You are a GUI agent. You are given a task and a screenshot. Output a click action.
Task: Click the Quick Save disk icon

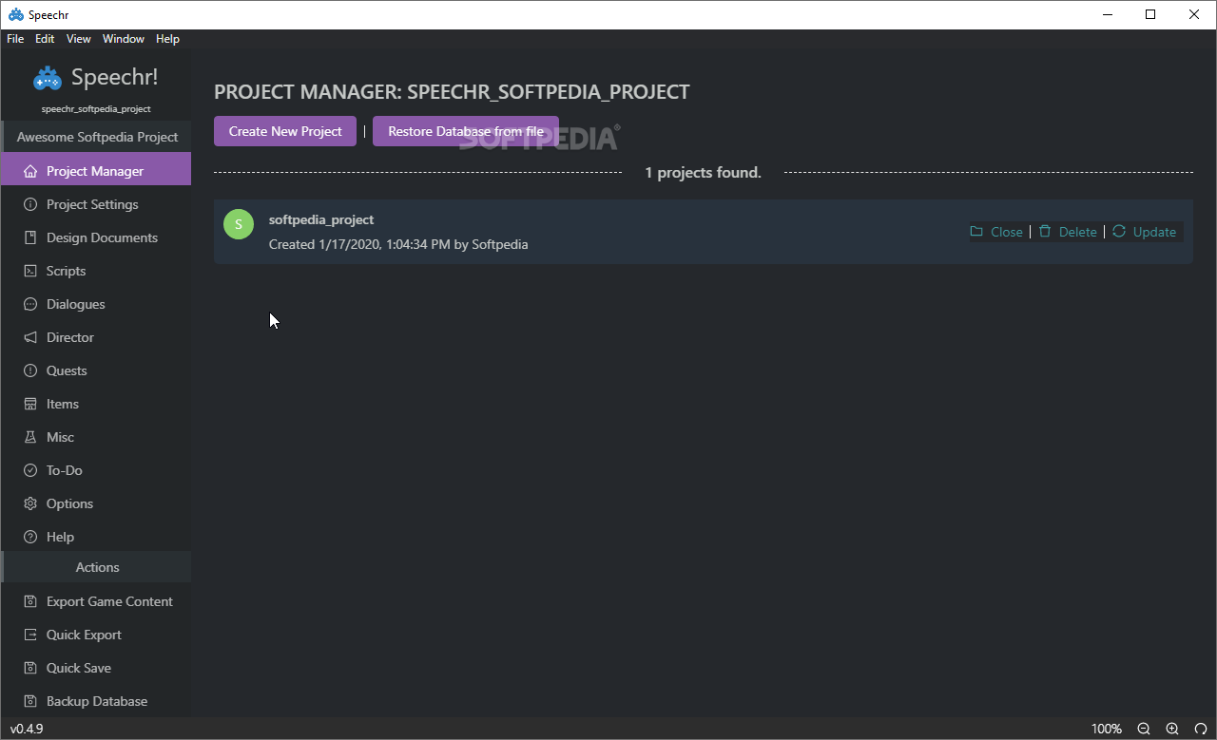click(30, 668)
